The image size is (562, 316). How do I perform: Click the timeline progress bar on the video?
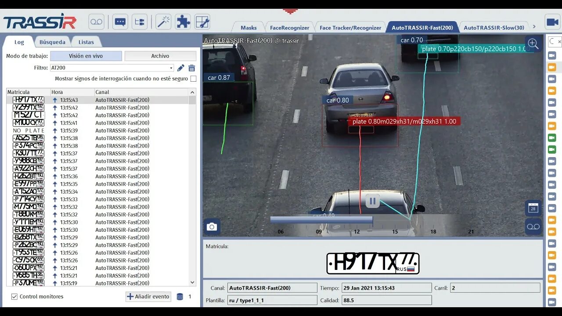click(321, 219)
